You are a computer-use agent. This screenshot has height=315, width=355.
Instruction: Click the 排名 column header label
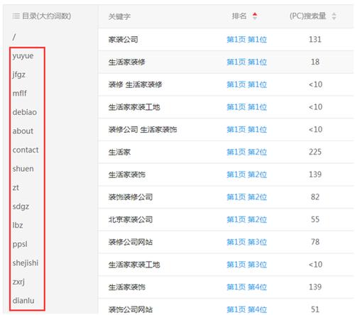point(239,16)
